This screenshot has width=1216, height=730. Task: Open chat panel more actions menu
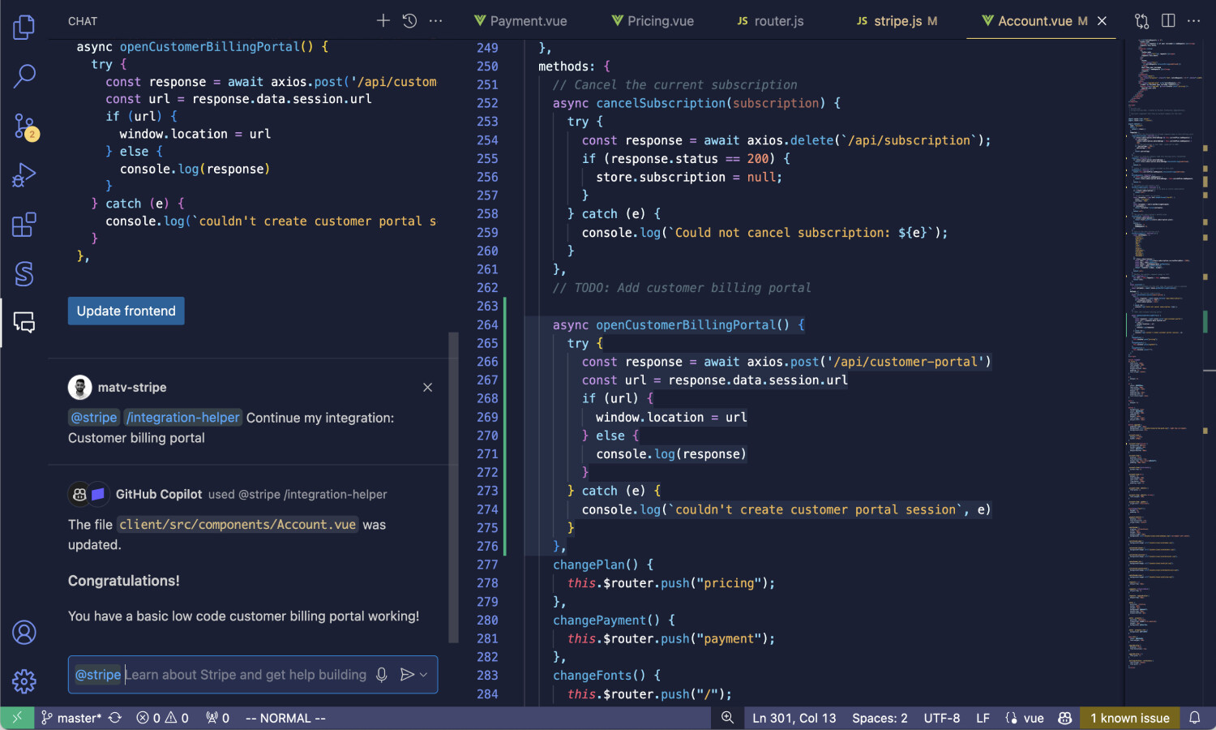pyautogui.click(x=436, y=21)
